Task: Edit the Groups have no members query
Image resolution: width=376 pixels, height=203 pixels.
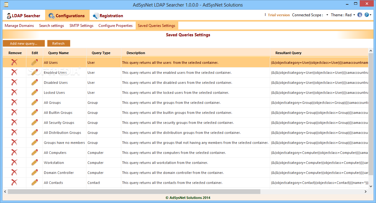Action: (34, 143)
